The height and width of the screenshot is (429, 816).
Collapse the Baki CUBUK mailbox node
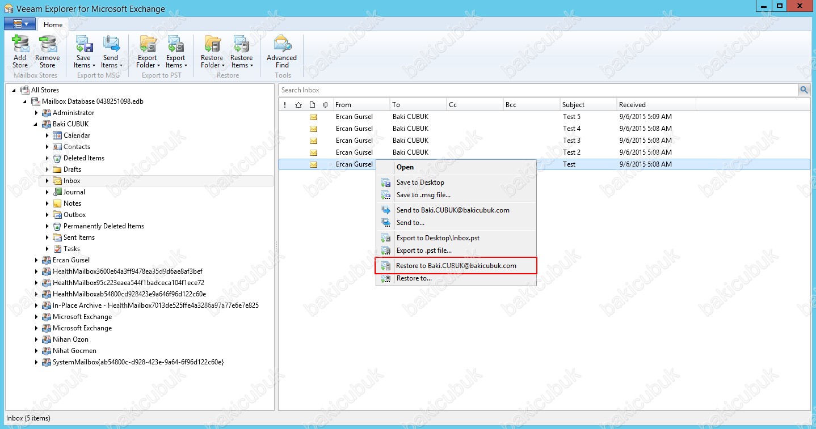click(36, 124)
